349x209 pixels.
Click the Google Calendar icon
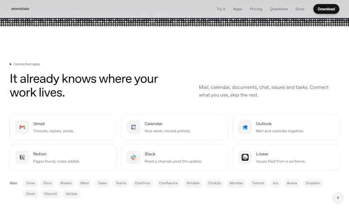[133, 127]
